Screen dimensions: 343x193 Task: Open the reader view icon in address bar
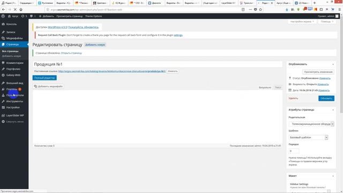click(243, 10)
